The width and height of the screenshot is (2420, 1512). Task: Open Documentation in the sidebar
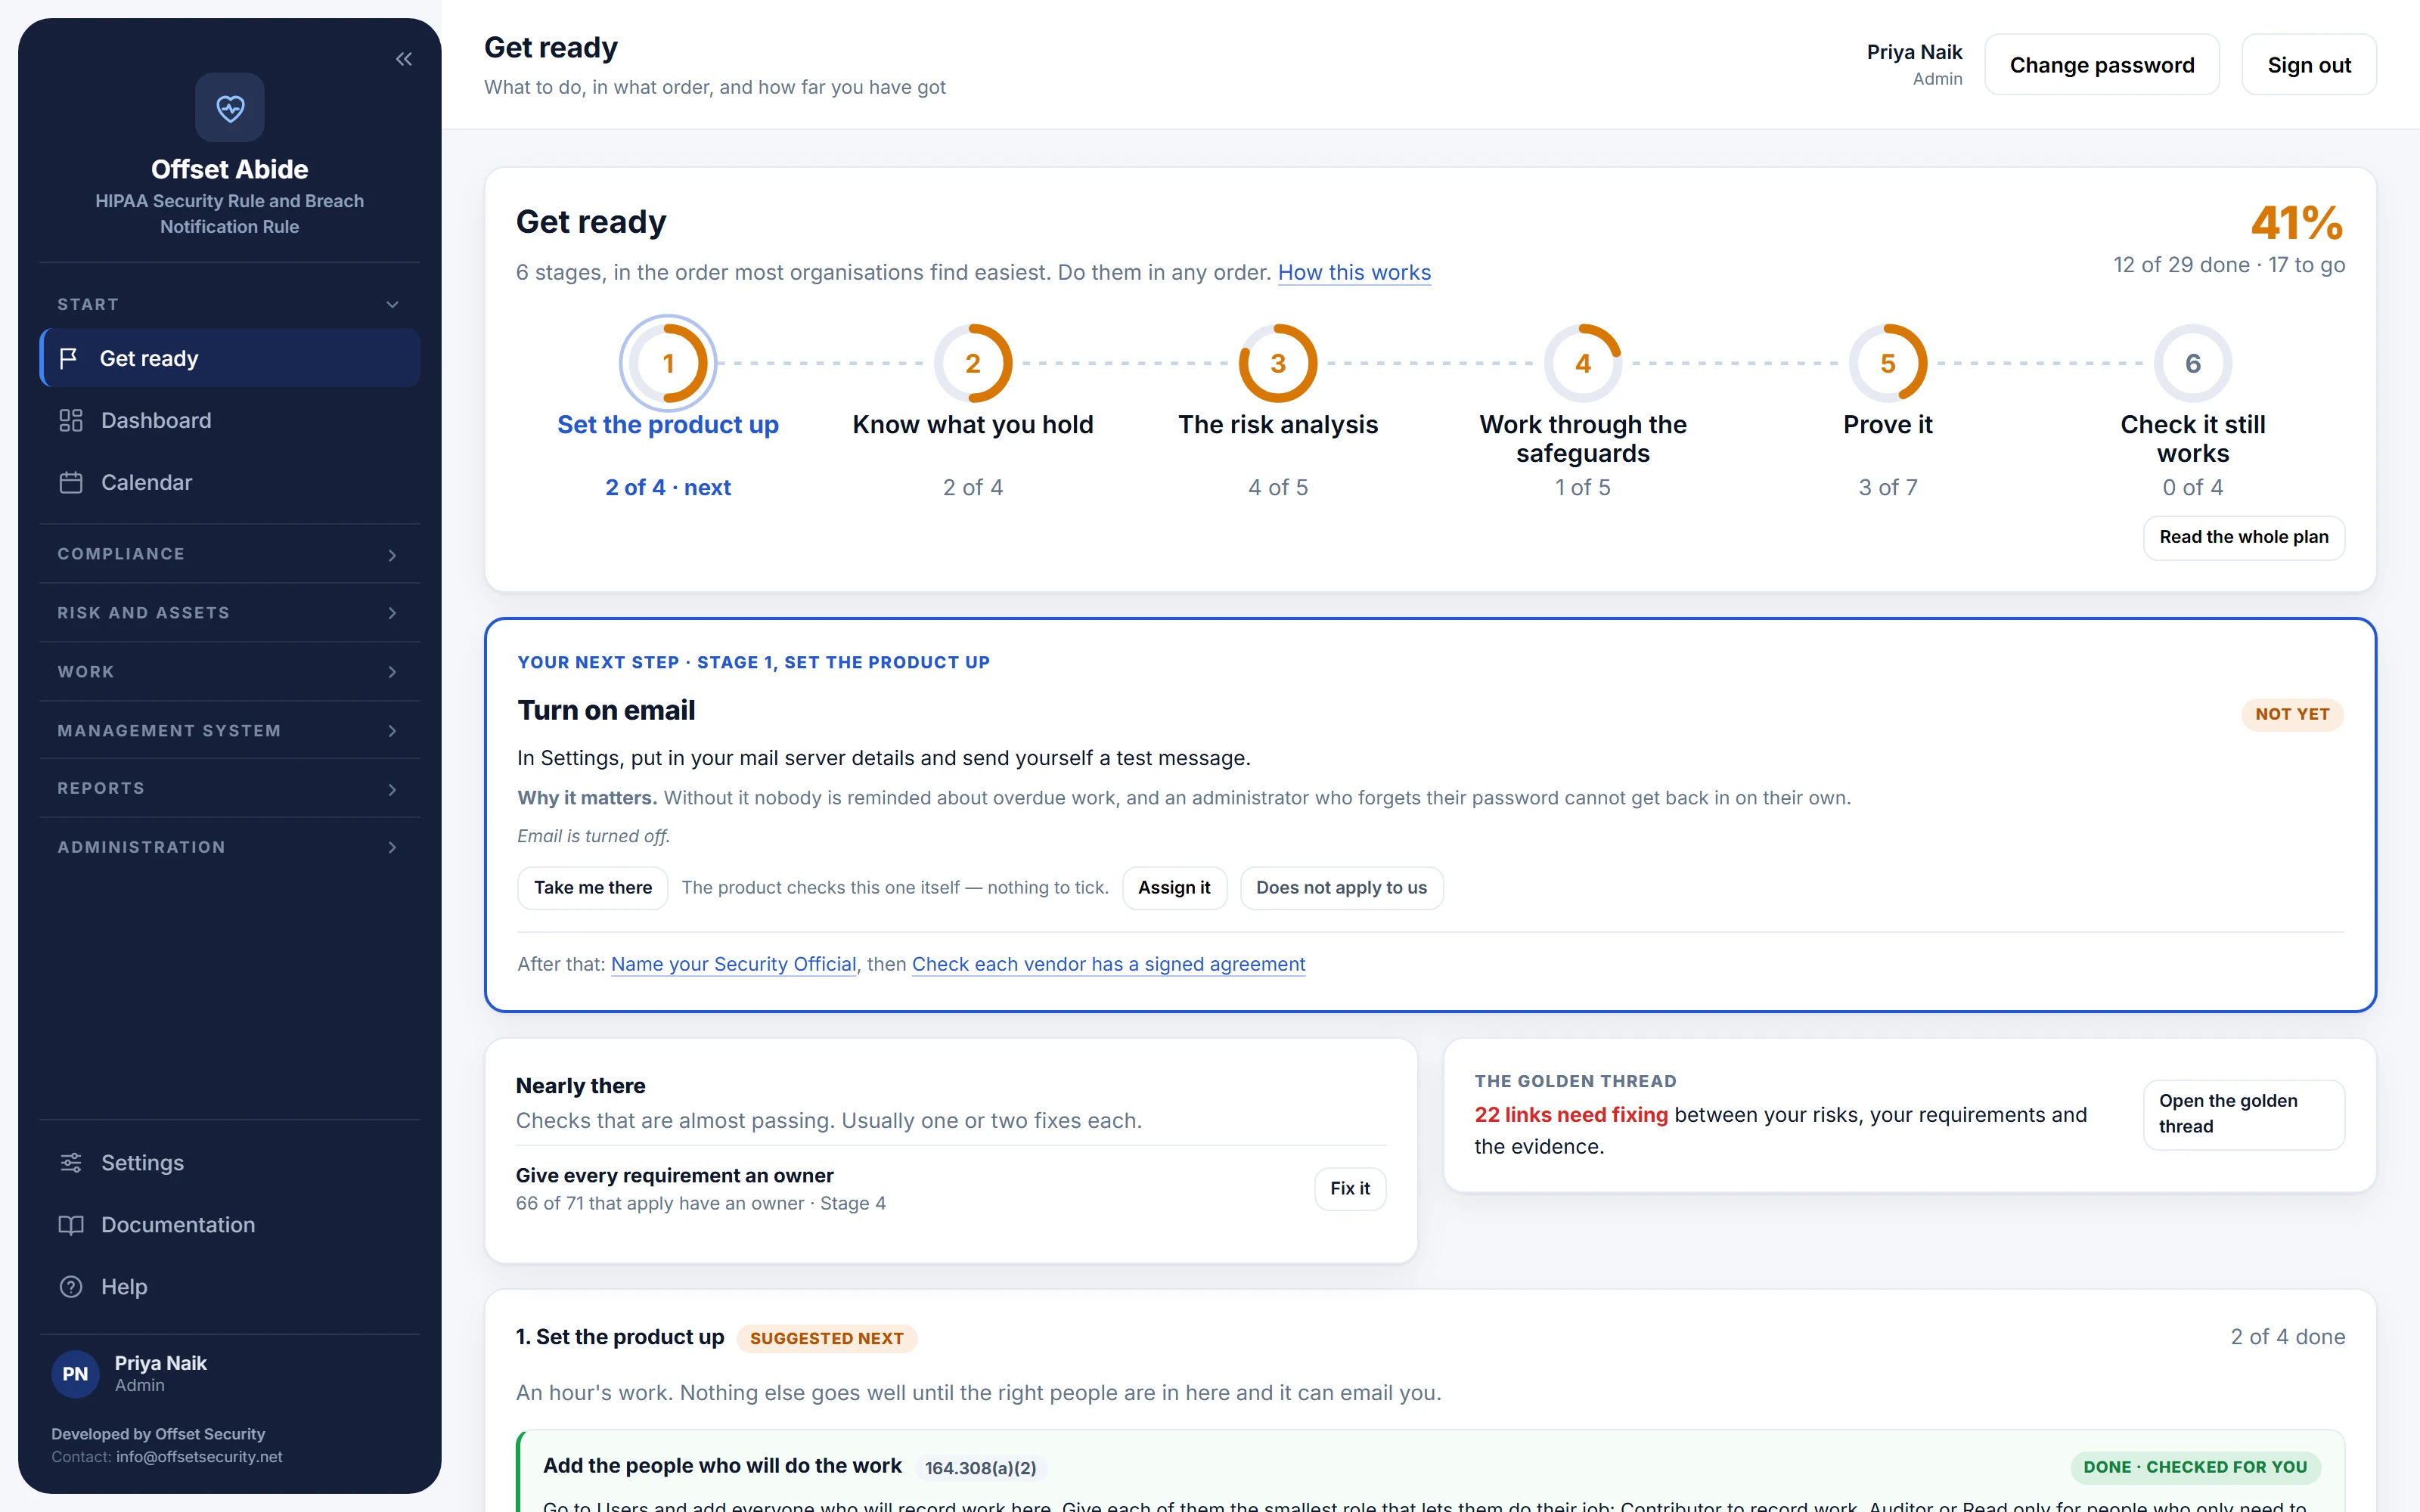229,1224
